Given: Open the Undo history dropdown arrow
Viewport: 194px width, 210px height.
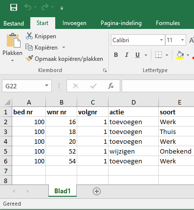Looking at the screenshot, I should coord(35,7).
